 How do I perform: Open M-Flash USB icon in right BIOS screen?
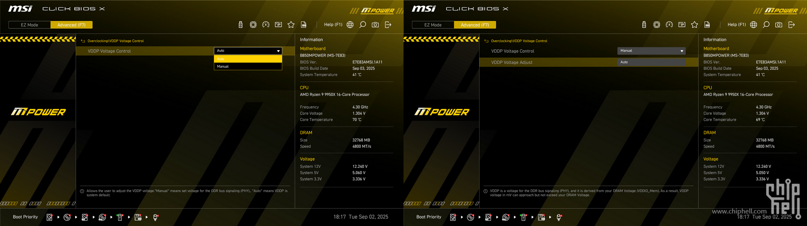644,25
